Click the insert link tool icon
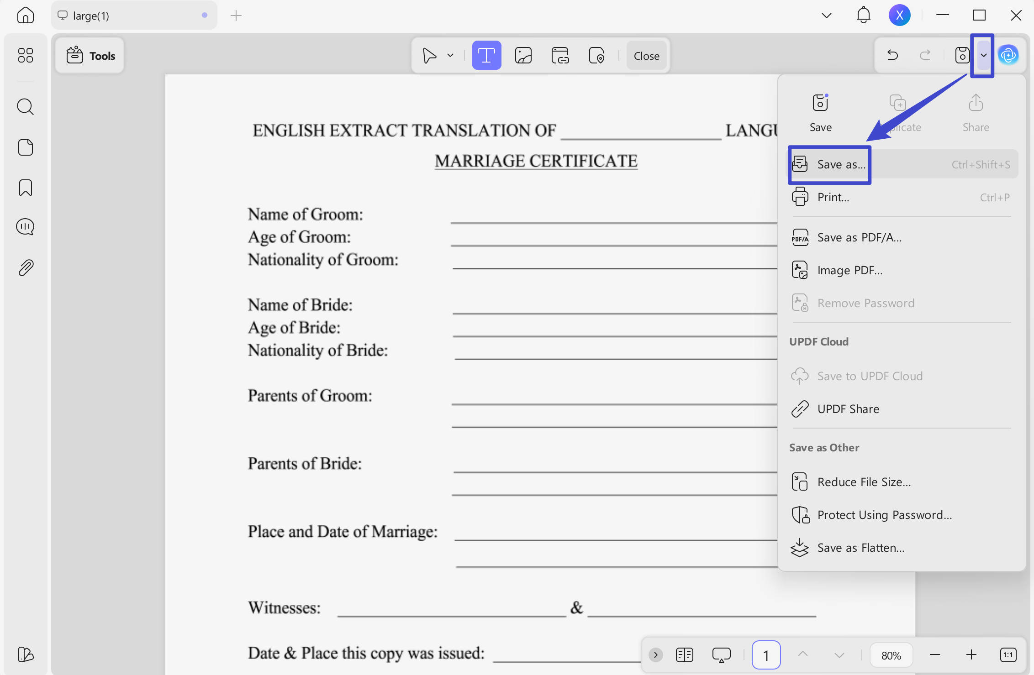 (560, 56)
